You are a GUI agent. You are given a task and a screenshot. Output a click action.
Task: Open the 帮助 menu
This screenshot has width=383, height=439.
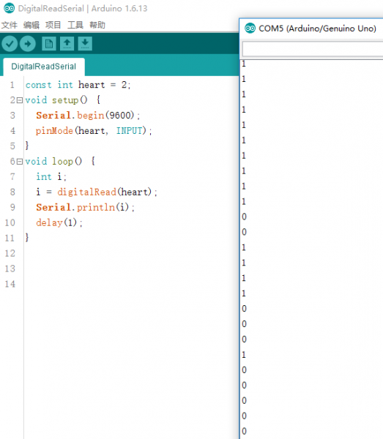pos(97,25)
